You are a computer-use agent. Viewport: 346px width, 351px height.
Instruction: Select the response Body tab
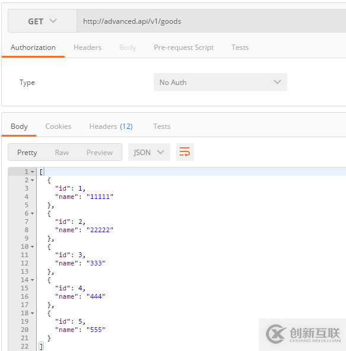(19, 127)
